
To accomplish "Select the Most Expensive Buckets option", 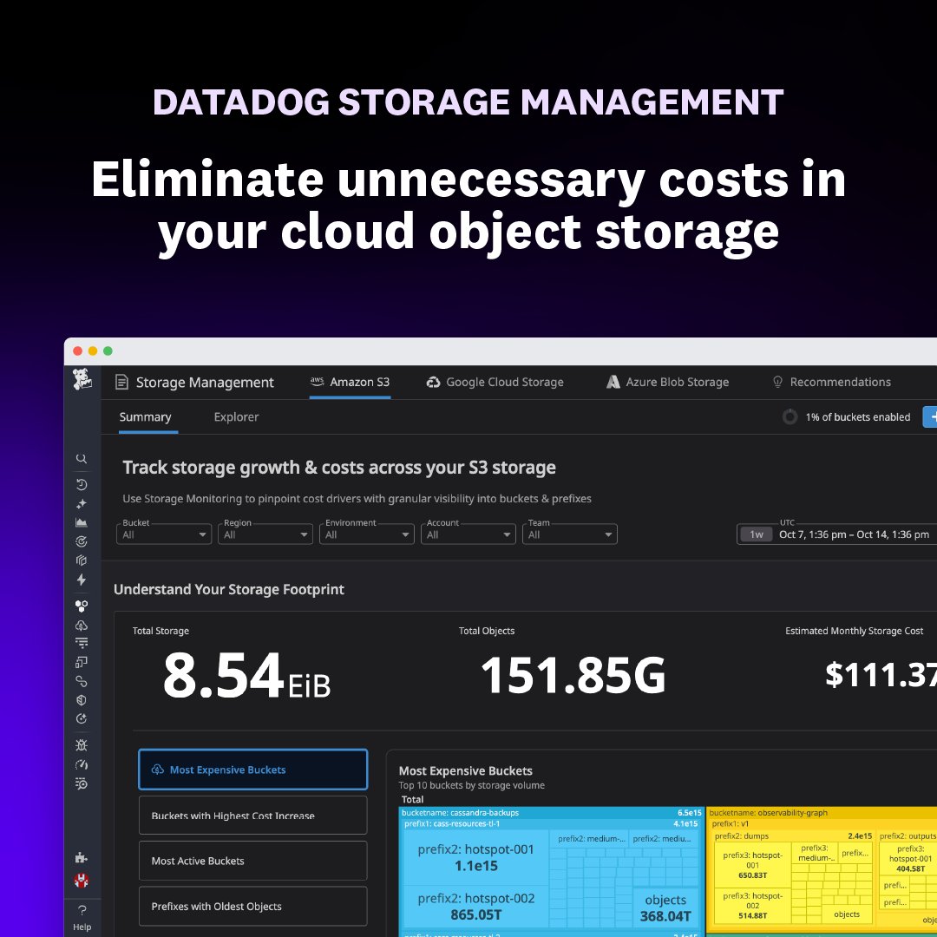I will click(x=252, y=769).
